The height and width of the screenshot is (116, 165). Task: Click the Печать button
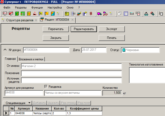(112, 38)
